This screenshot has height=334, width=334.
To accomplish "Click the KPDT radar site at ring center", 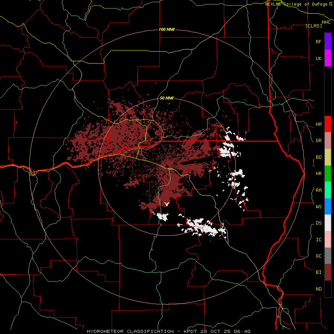I will point(167,166).
